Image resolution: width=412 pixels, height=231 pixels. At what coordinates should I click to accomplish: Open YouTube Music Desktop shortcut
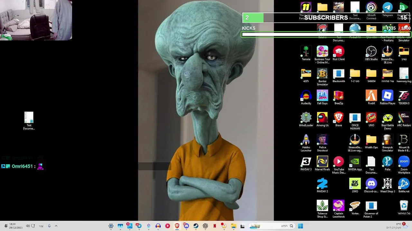(x=339, y=165)
